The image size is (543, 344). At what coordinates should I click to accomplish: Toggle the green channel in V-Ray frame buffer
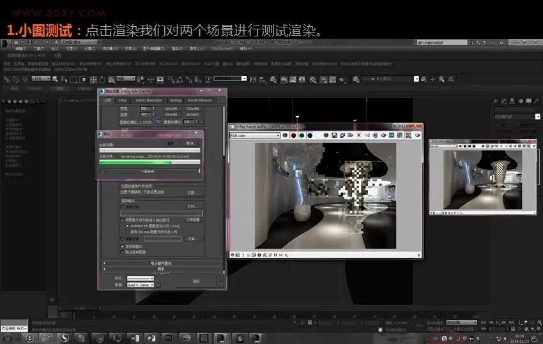point(302,135)
